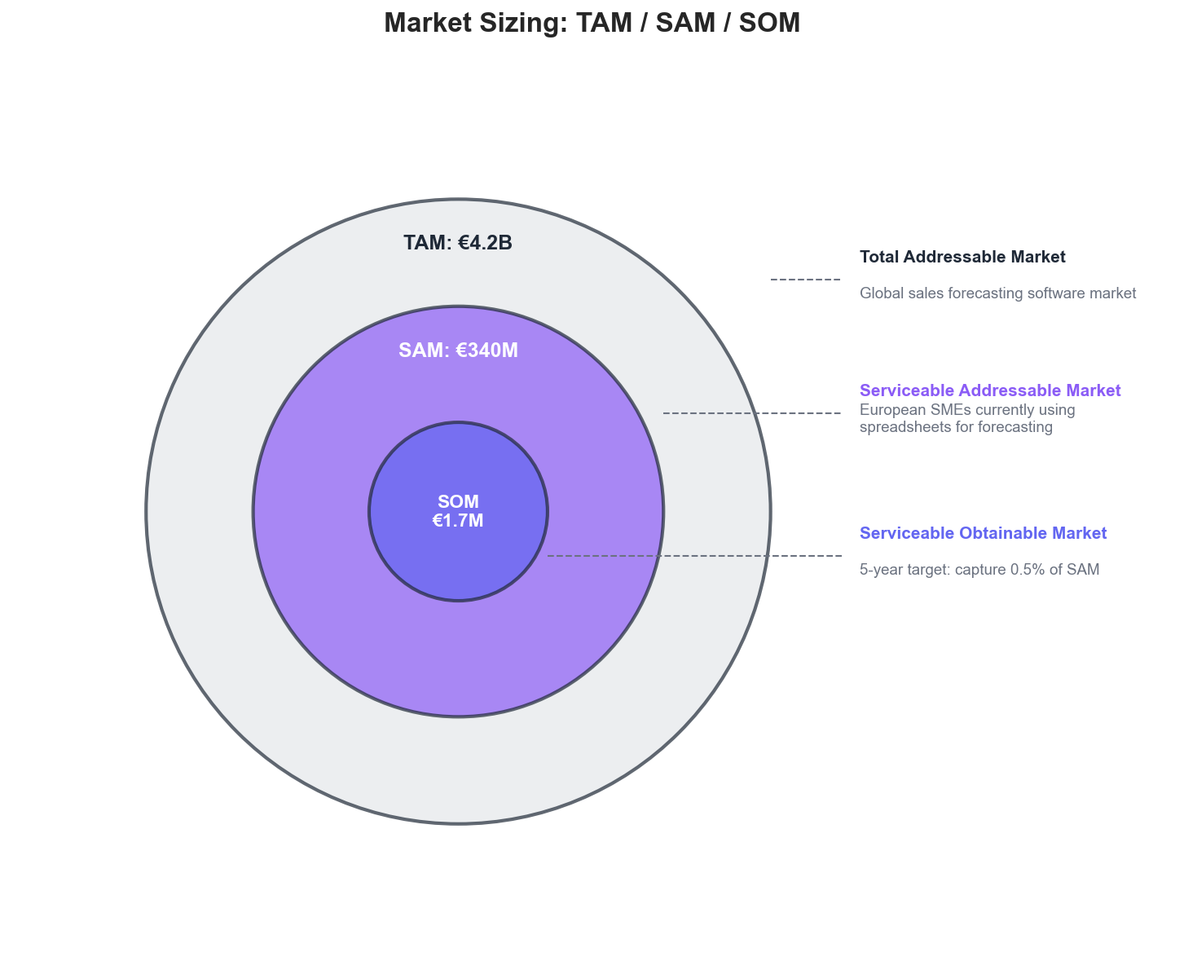The width and height of the screenshot is (1184, 970).
Task: Click the SOM text inside the innermost circle
Action: [458, 502]
